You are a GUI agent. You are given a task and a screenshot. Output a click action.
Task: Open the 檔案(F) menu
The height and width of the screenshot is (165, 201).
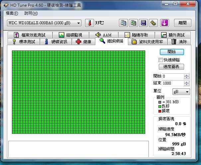point(12,13)
